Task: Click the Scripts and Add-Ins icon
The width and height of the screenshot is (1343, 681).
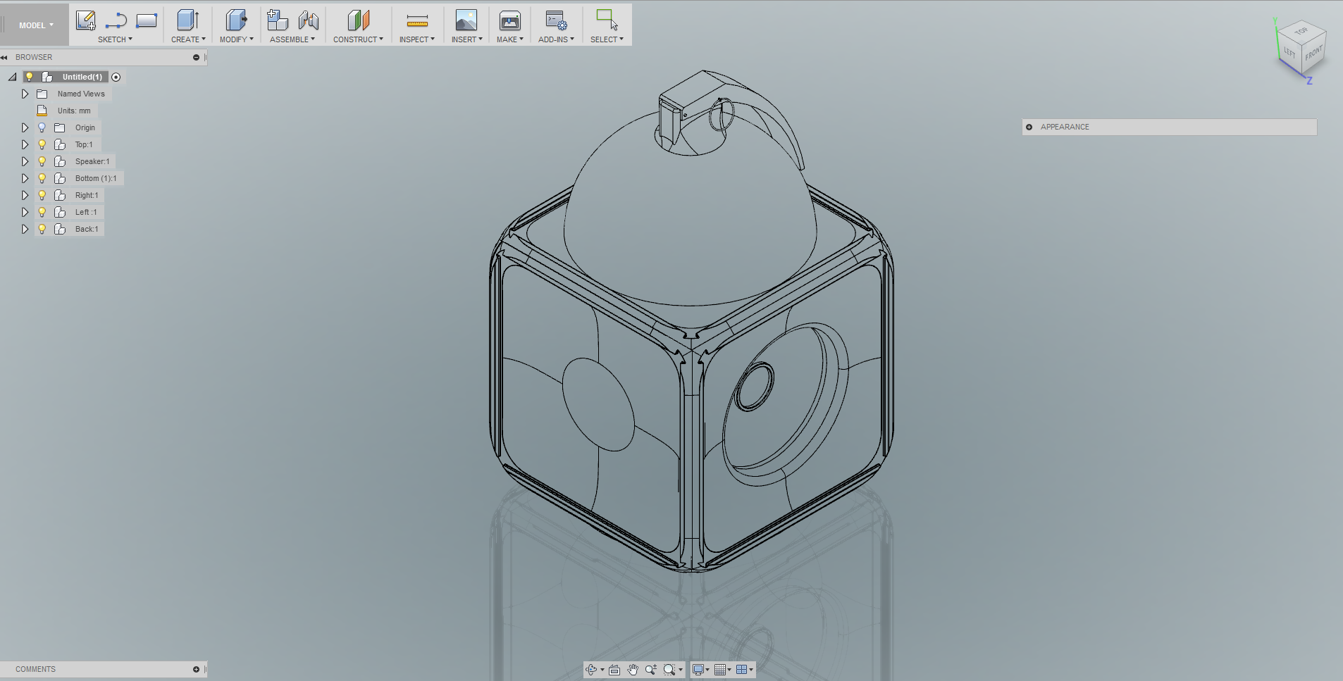Action: [x=556, y=20]
